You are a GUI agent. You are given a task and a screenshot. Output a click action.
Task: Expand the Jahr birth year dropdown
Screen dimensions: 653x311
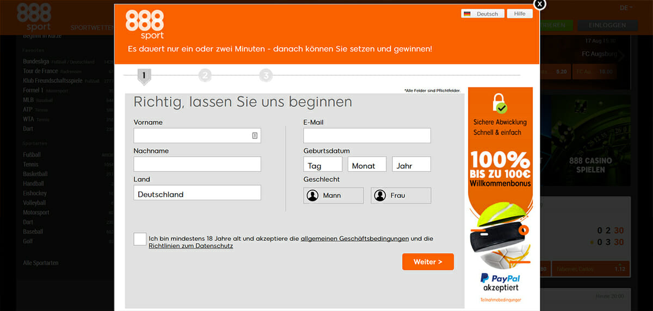pyautogui.click(x=411, y=165)
